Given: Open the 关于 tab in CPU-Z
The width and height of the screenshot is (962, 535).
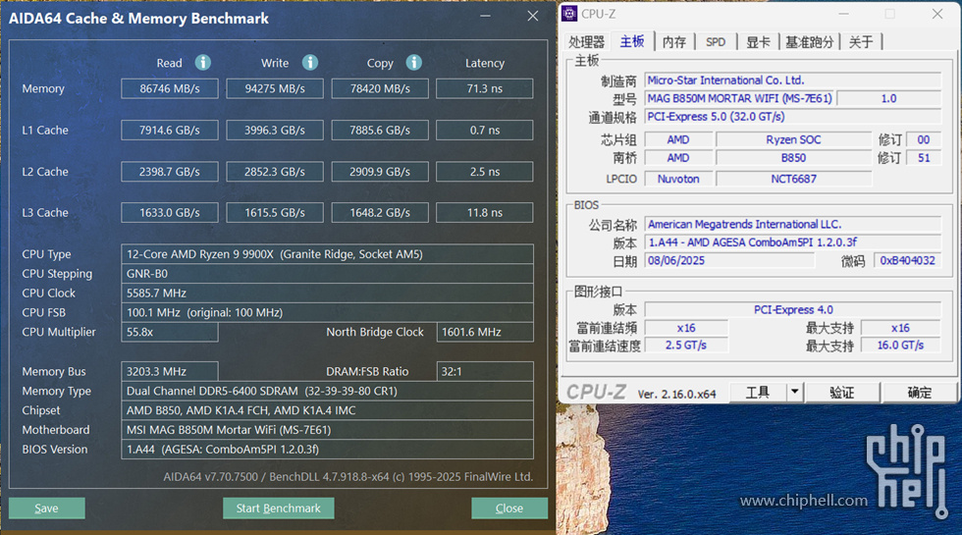Looking at the screenshot, I should [861, 41].
